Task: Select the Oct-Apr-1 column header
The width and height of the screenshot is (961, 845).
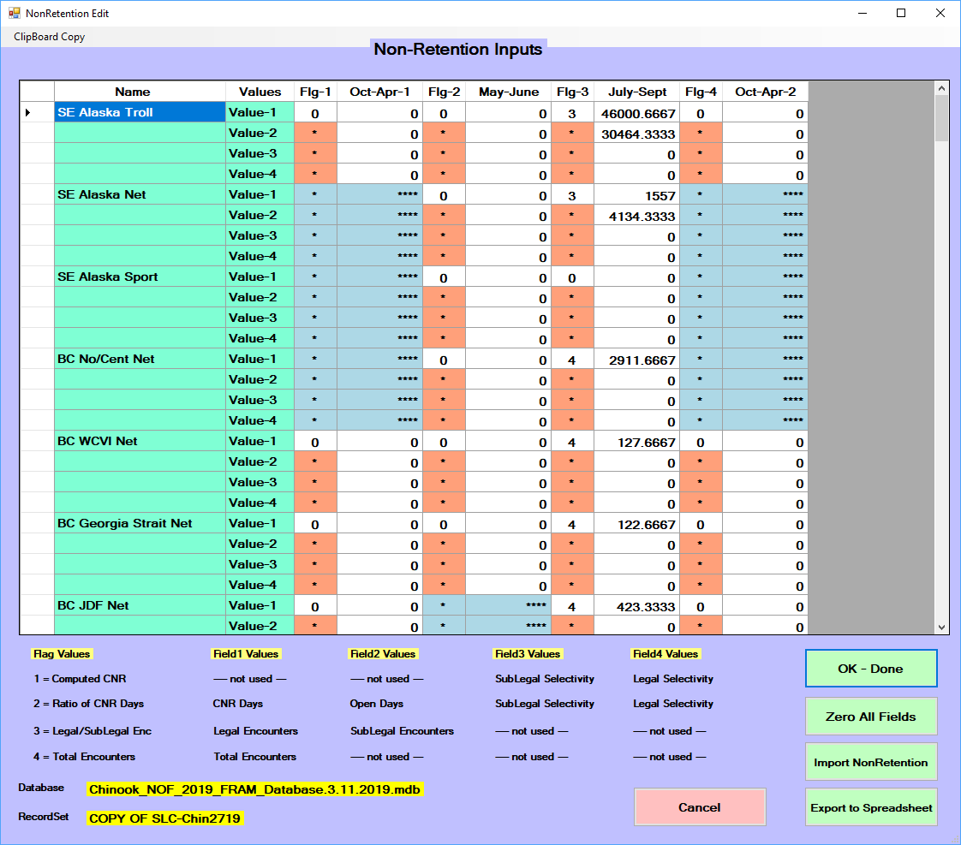Action: coord(379,92)
